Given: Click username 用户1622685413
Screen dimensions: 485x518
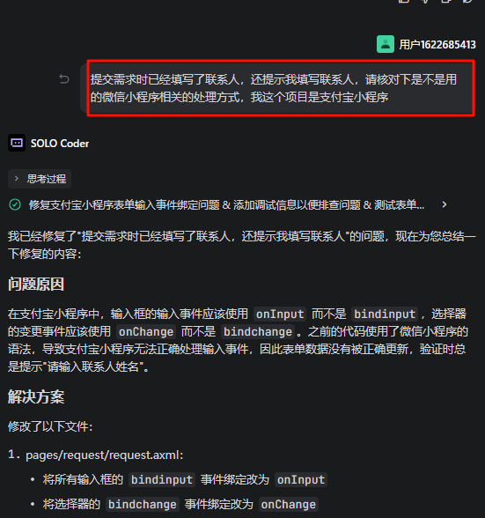Looking at the screenshot, I should click(x=437, y=44).
